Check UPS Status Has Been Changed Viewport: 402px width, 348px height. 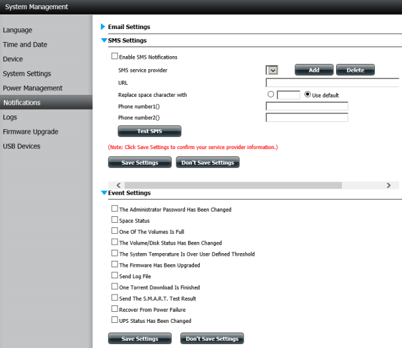pyautogui.click(x=114, y=320)
